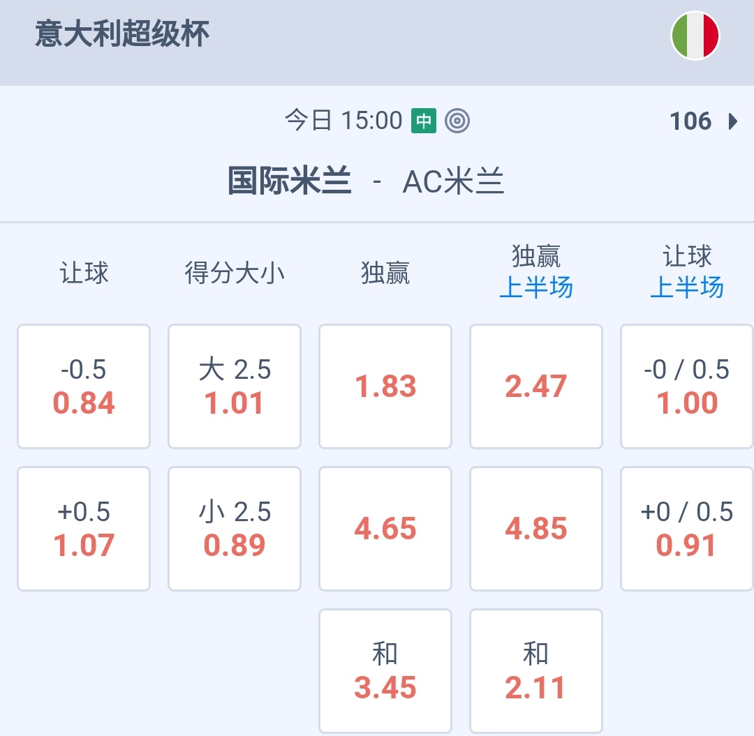
Task: Pick first-half handicap +0/0.5 at 0.91
Action: pyautogui.click(x=687, y=529)
